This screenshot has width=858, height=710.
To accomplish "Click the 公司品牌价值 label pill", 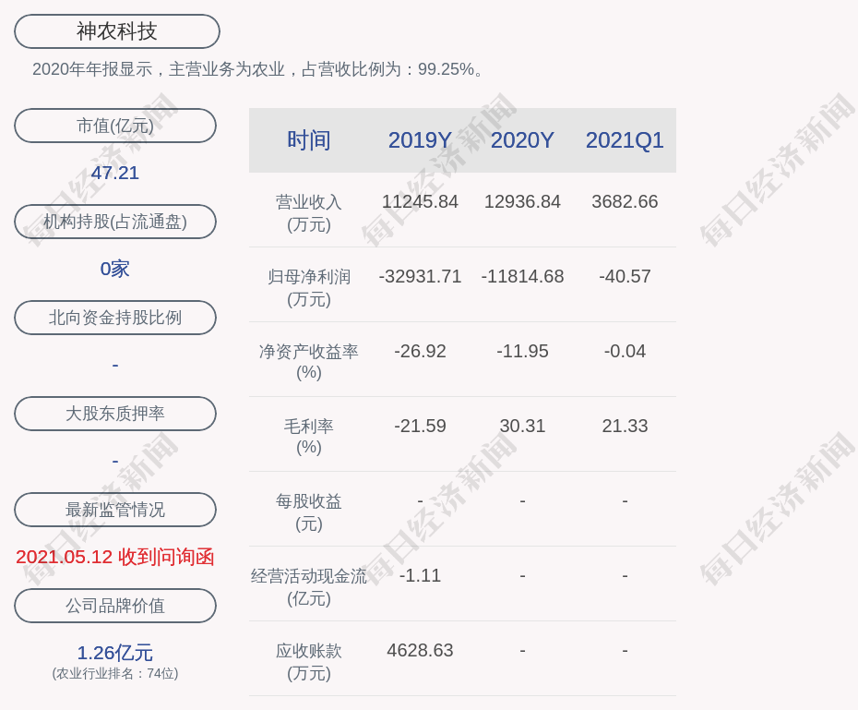I will (x=115, y=606).
